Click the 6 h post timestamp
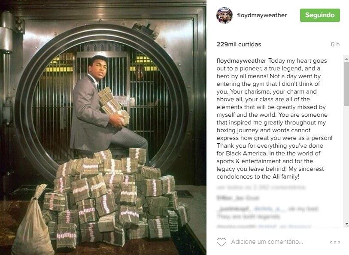349x255 pixels. [x=335, y=44]
